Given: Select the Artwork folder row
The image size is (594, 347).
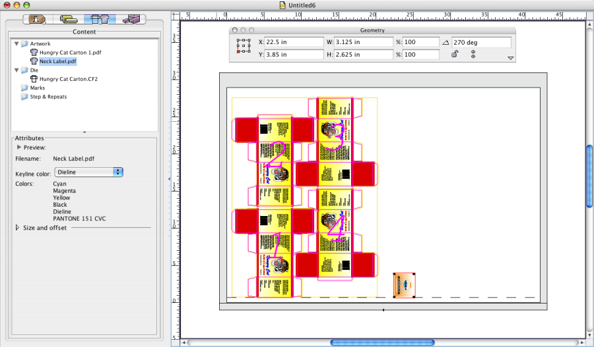Looking at the screenshot, I should point(40,44).
